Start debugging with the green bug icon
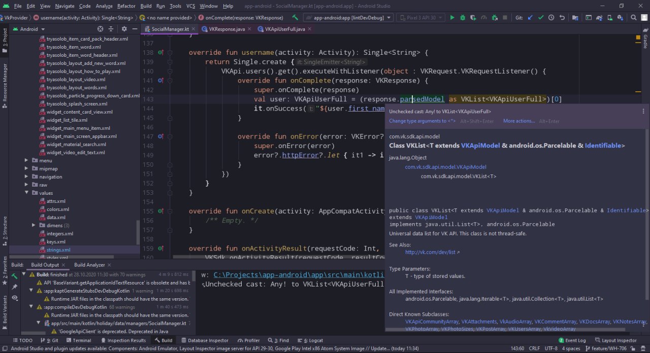The image size is (650, 353). [463, 18]
